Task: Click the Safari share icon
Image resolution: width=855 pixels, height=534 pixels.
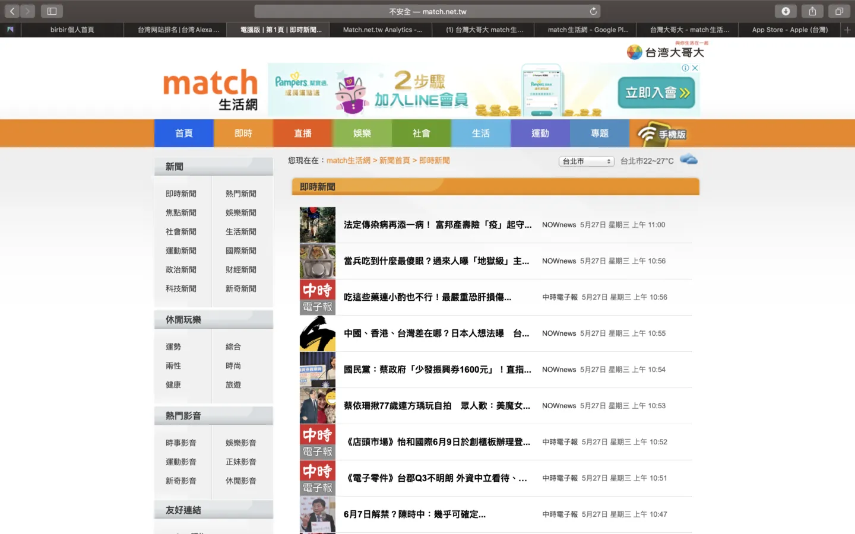Action: tap(812, 11)
